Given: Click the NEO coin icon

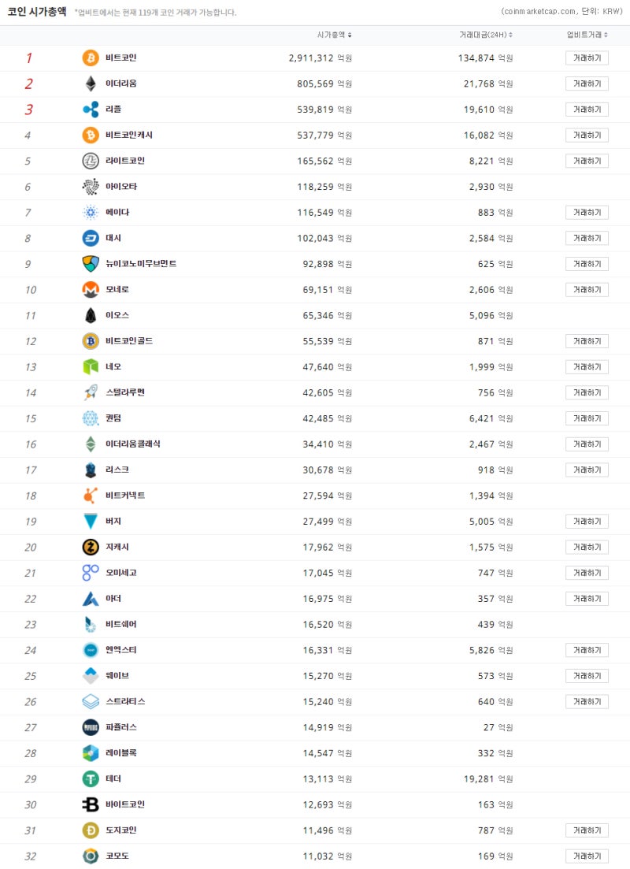Looking at the screenshot, I should coord(91,367).
